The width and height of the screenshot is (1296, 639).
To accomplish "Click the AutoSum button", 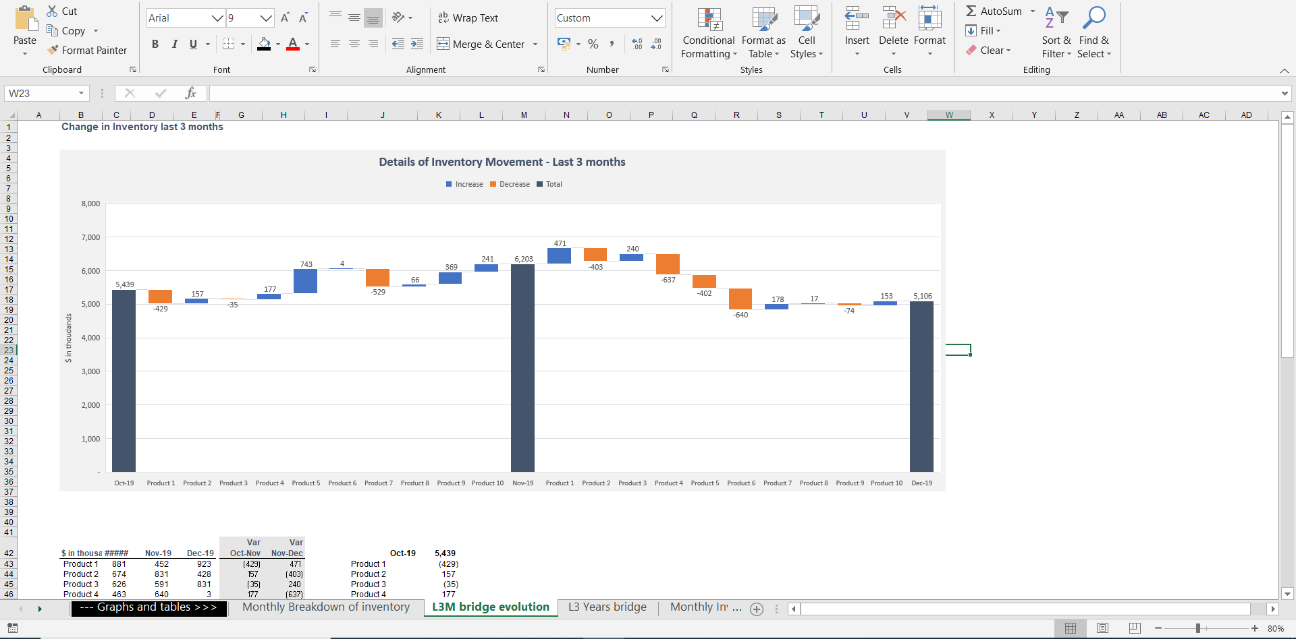I will [994, 11].
